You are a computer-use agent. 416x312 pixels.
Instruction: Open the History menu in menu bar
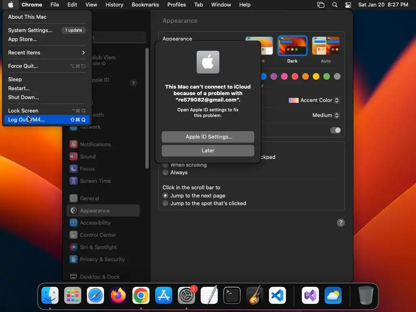tap(114, 5)
